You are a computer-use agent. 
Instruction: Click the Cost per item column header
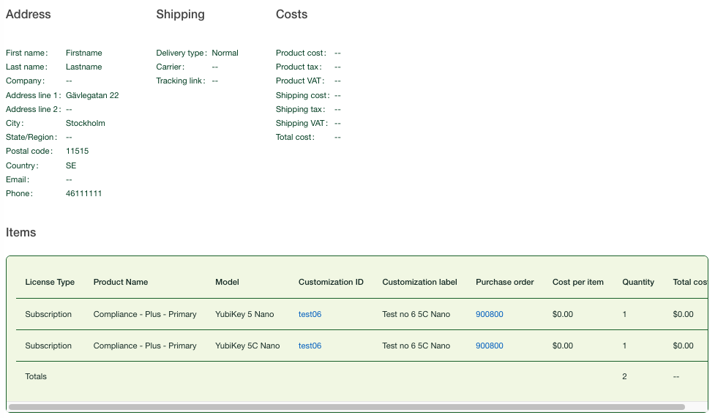point(578,282)
